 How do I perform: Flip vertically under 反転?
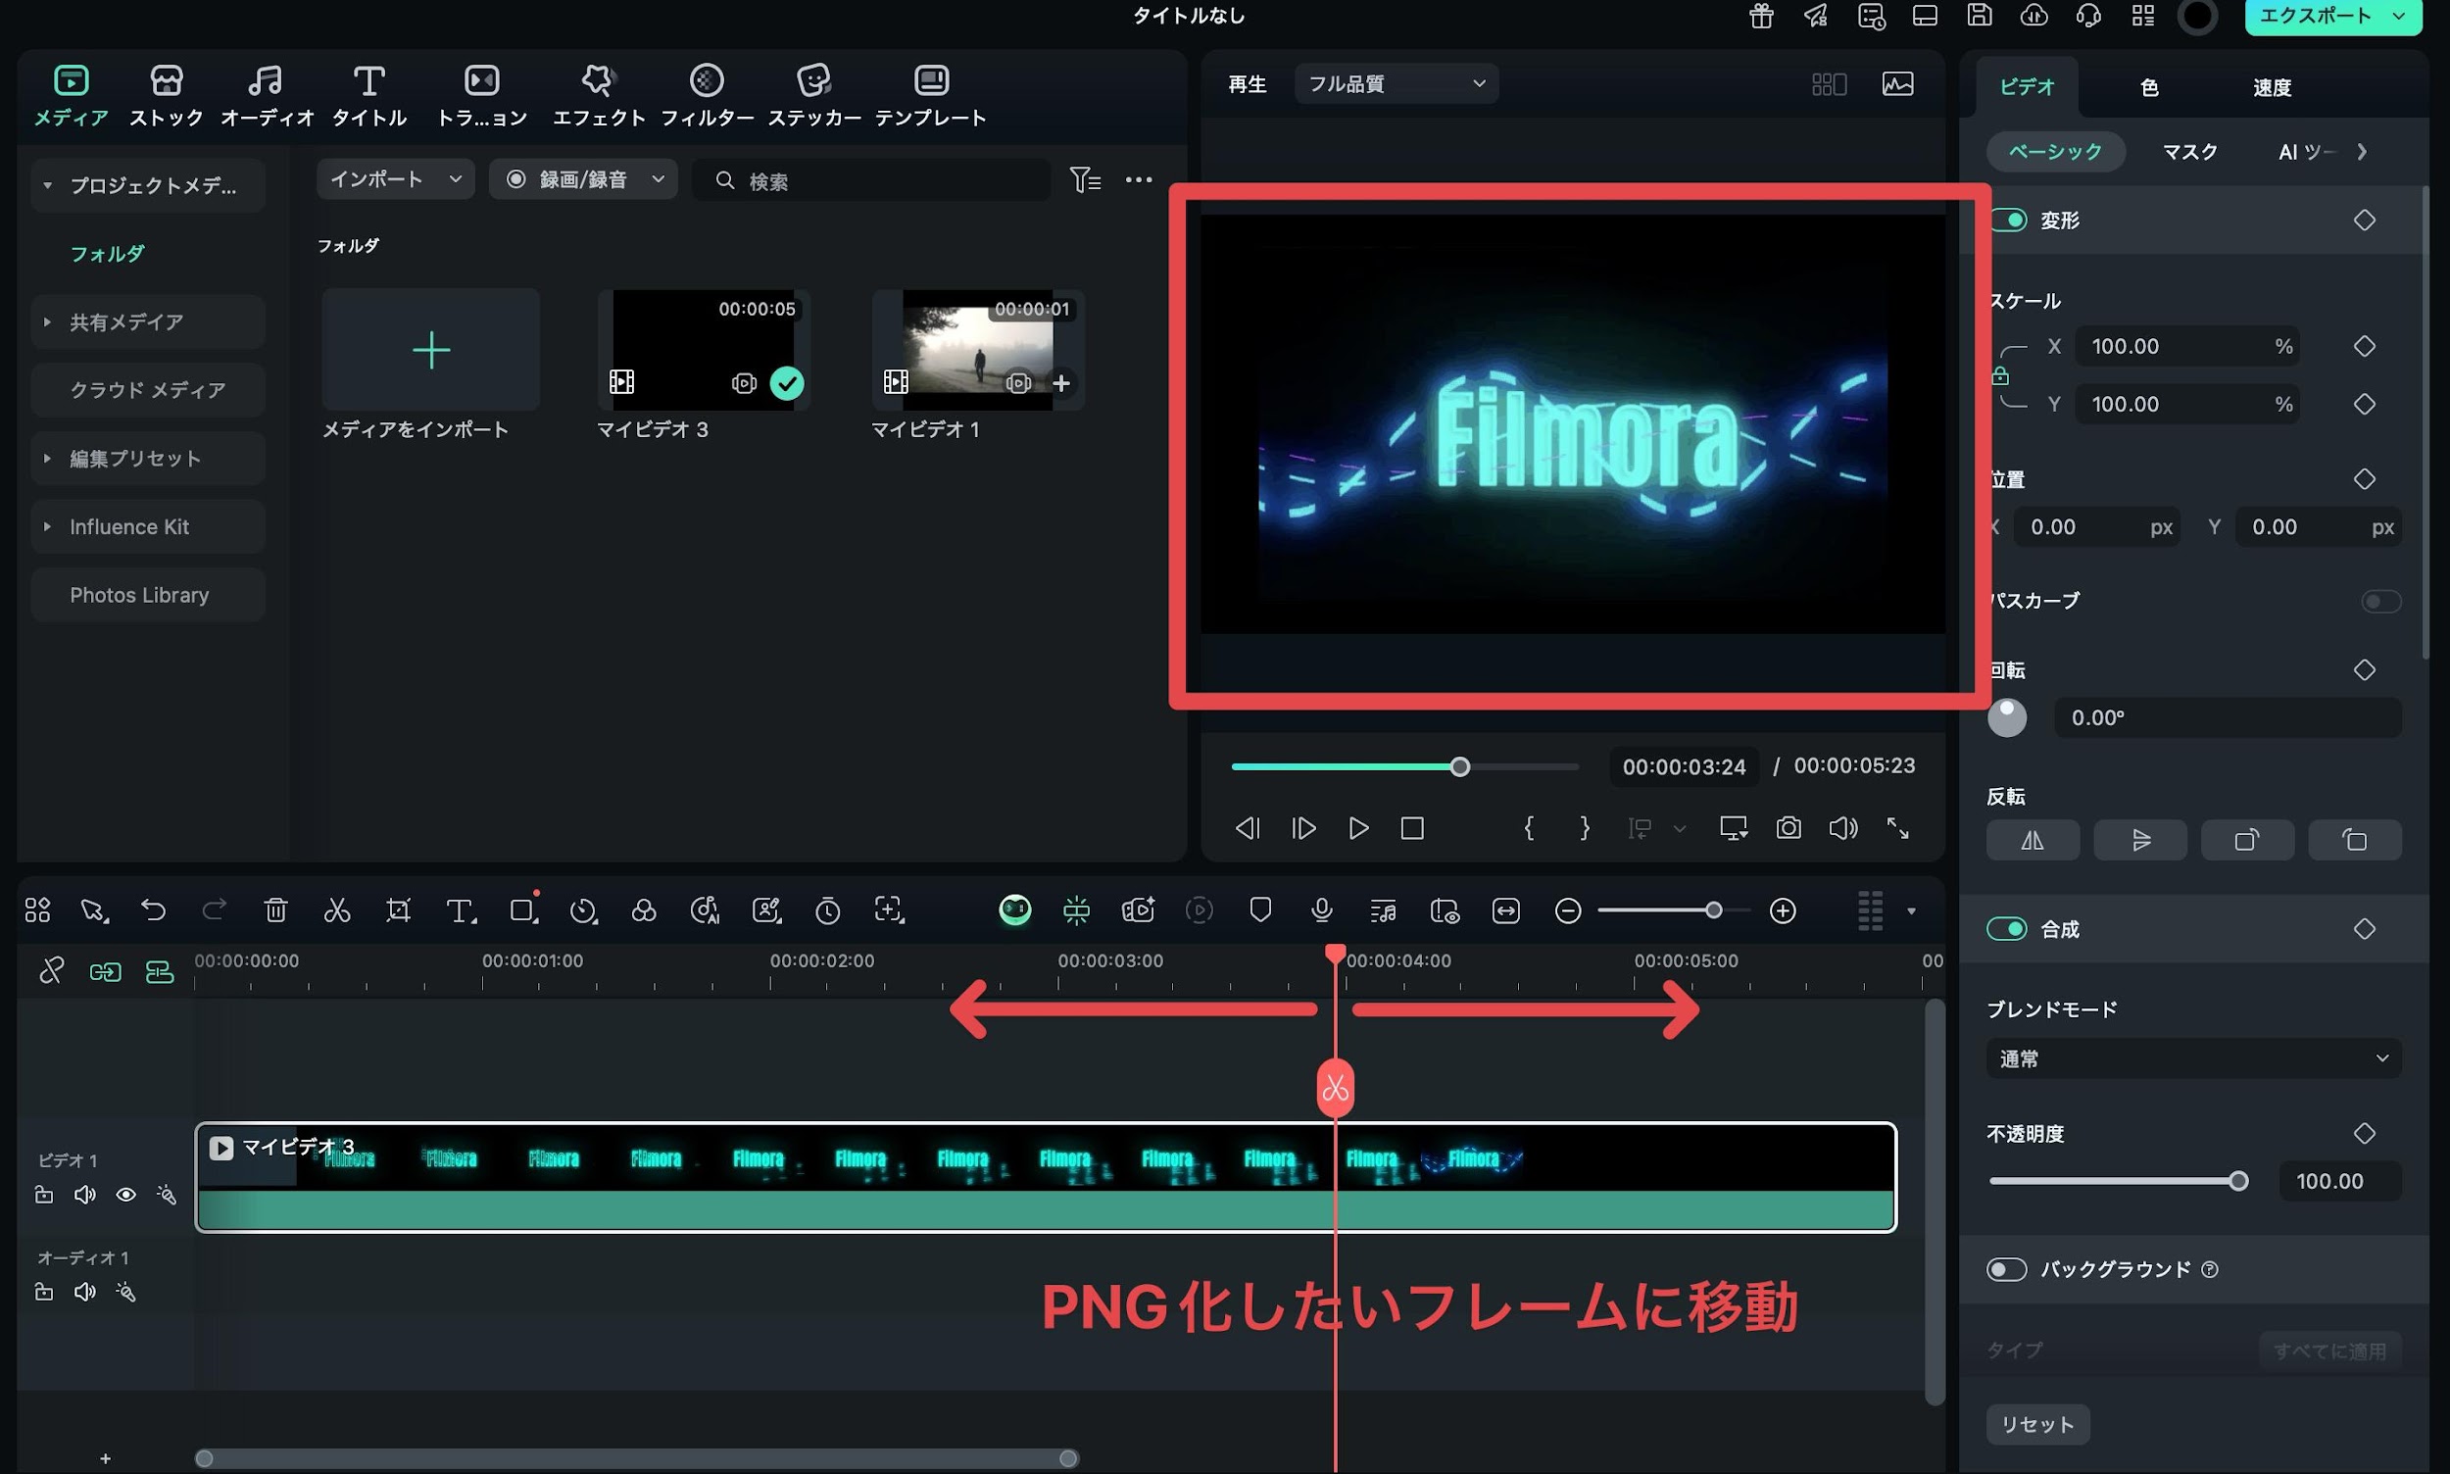pos(2140,840)
